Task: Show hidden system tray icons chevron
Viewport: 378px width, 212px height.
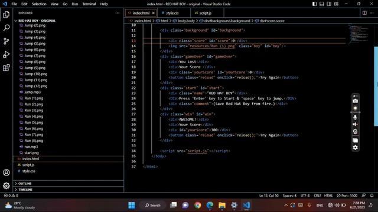Action: pos(286,206)
